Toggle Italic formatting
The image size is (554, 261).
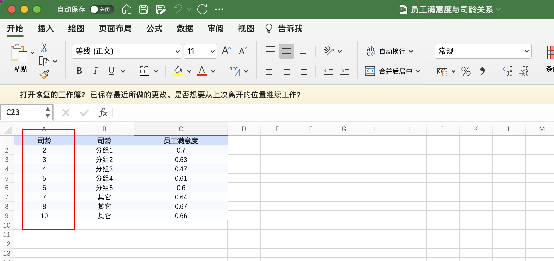[x=95, y=71]
